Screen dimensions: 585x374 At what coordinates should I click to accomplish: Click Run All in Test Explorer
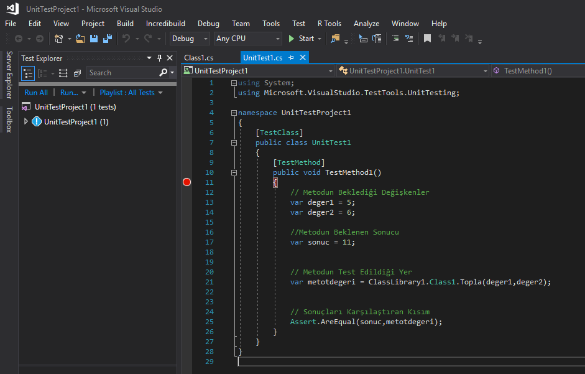pyautogui.click(x=36, y=93)
